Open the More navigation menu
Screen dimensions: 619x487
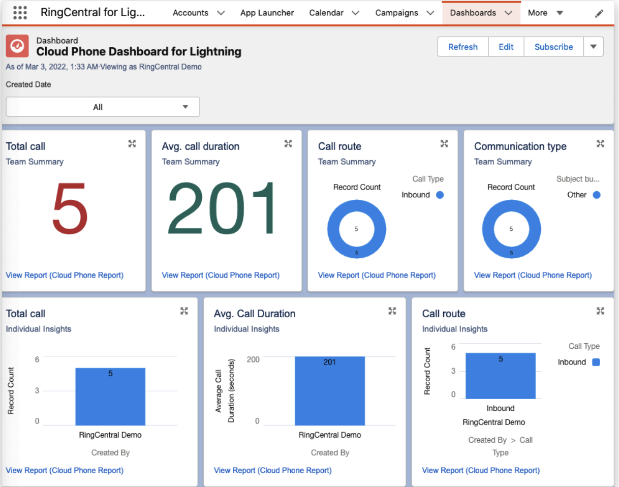pyautogui.click(x=545, y=13)
